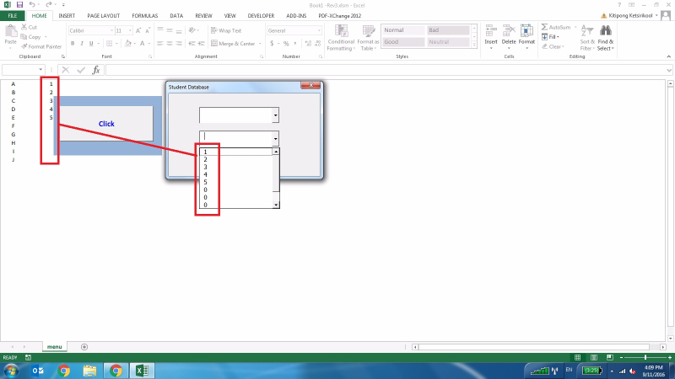Toggle underline formatting
Image resolution: width=675 pixels, height=379 pixels.
click(x=91, y=44)
